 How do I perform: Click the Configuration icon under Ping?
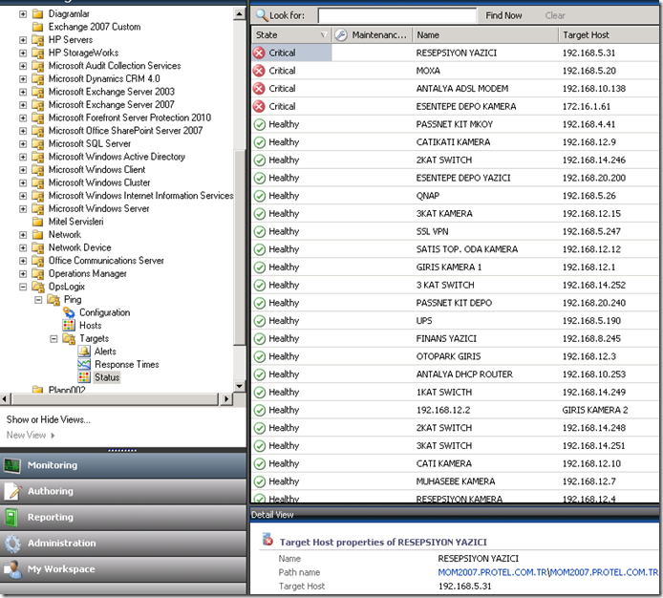click(70, 312)
